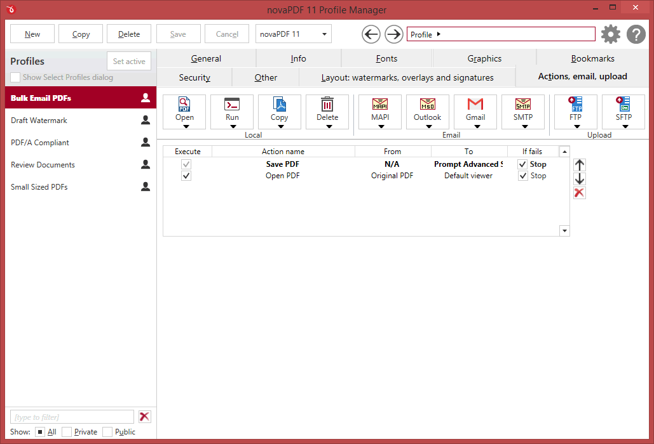Image resolution: width=654 pixels, height=444 pixels.
Task: Click user icon for Bulk Email PDFs
Action: coord(145,98)
